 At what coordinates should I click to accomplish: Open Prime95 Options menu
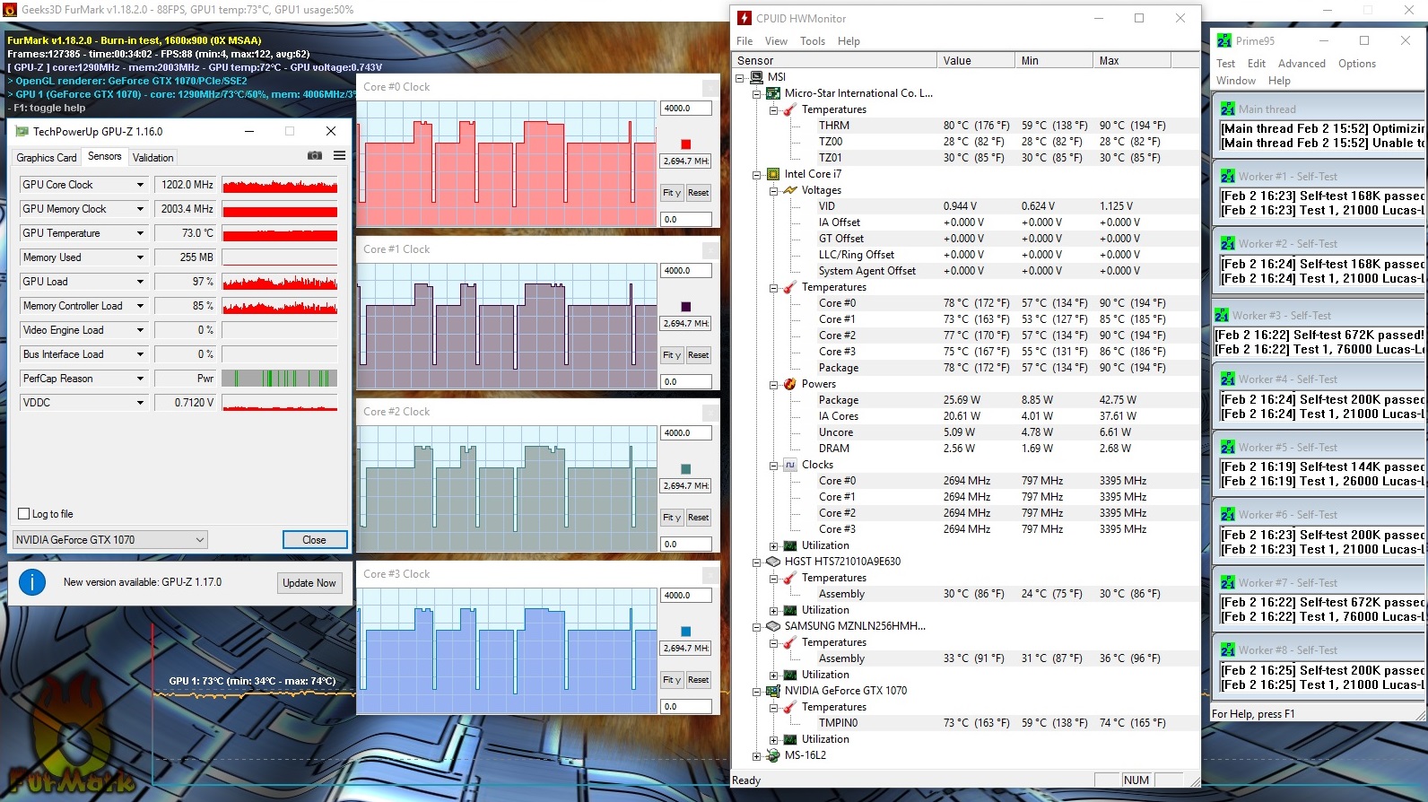[1357, 64]
